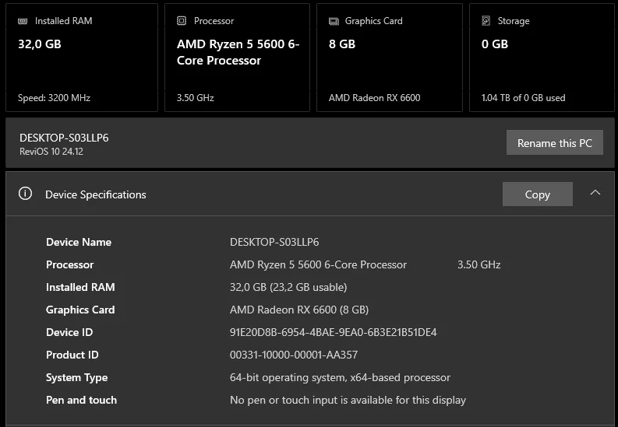Click the AMD Radeon RX 6600 (8 GB) value

click(x=298, y=310)
